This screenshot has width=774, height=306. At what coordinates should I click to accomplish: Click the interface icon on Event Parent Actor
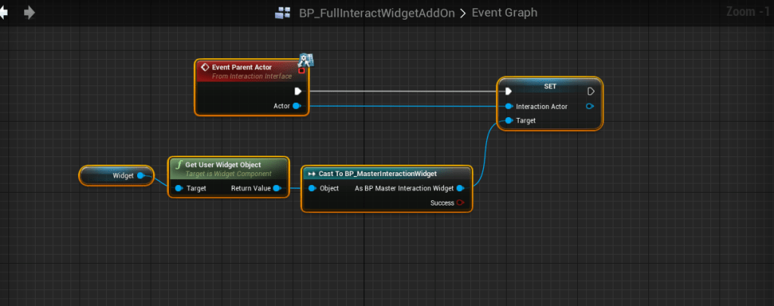click(x=306, y=60)
